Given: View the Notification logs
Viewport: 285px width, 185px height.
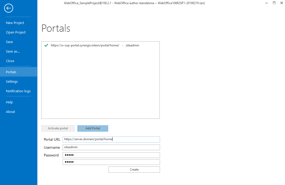Looking at the screenshot, I should 18,91.
